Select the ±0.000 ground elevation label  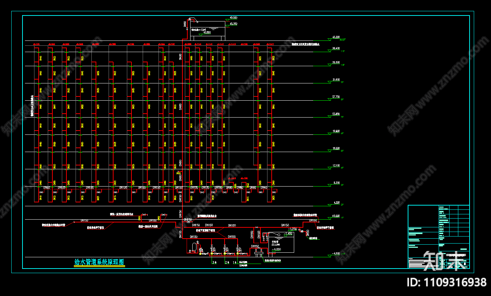point(336,216)
